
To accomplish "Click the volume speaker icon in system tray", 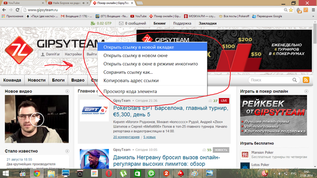I will [x=280, y=173].
